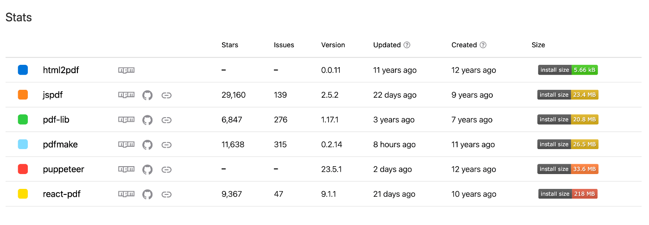Open the pdfmake package name
This screenshot has height=225, width=649.
[60, 144]
